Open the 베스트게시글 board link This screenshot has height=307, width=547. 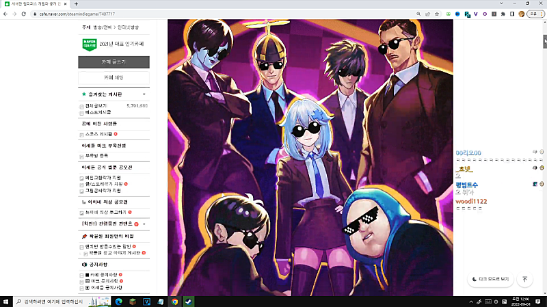point(98,112)
